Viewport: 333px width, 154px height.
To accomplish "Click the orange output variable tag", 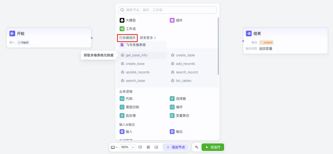I will pos(266,42).
